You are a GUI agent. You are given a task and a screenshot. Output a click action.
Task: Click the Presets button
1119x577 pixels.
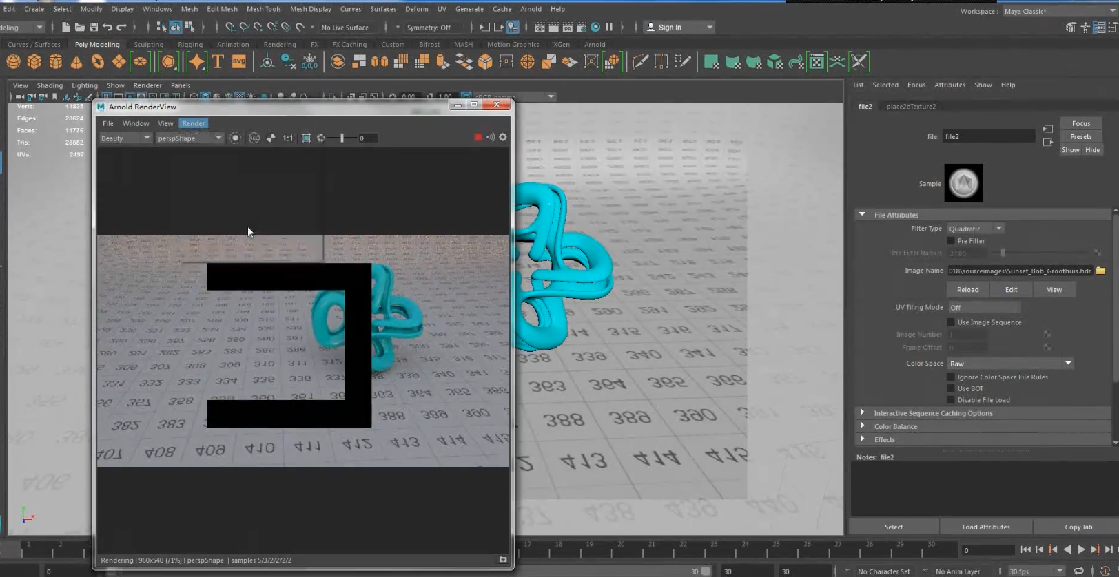1081,136
